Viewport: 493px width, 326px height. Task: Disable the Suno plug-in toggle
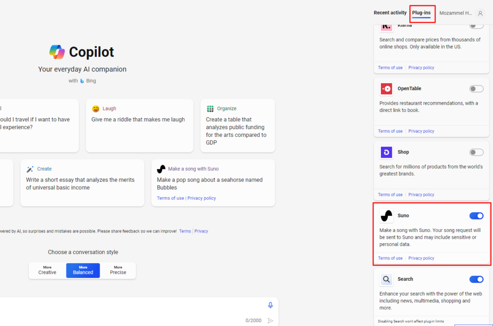click(476, 216)
